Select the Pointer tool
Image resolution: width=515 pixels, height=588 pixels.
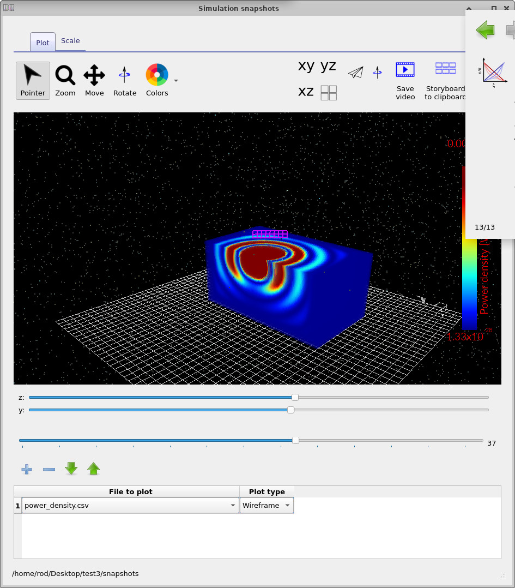33,80
